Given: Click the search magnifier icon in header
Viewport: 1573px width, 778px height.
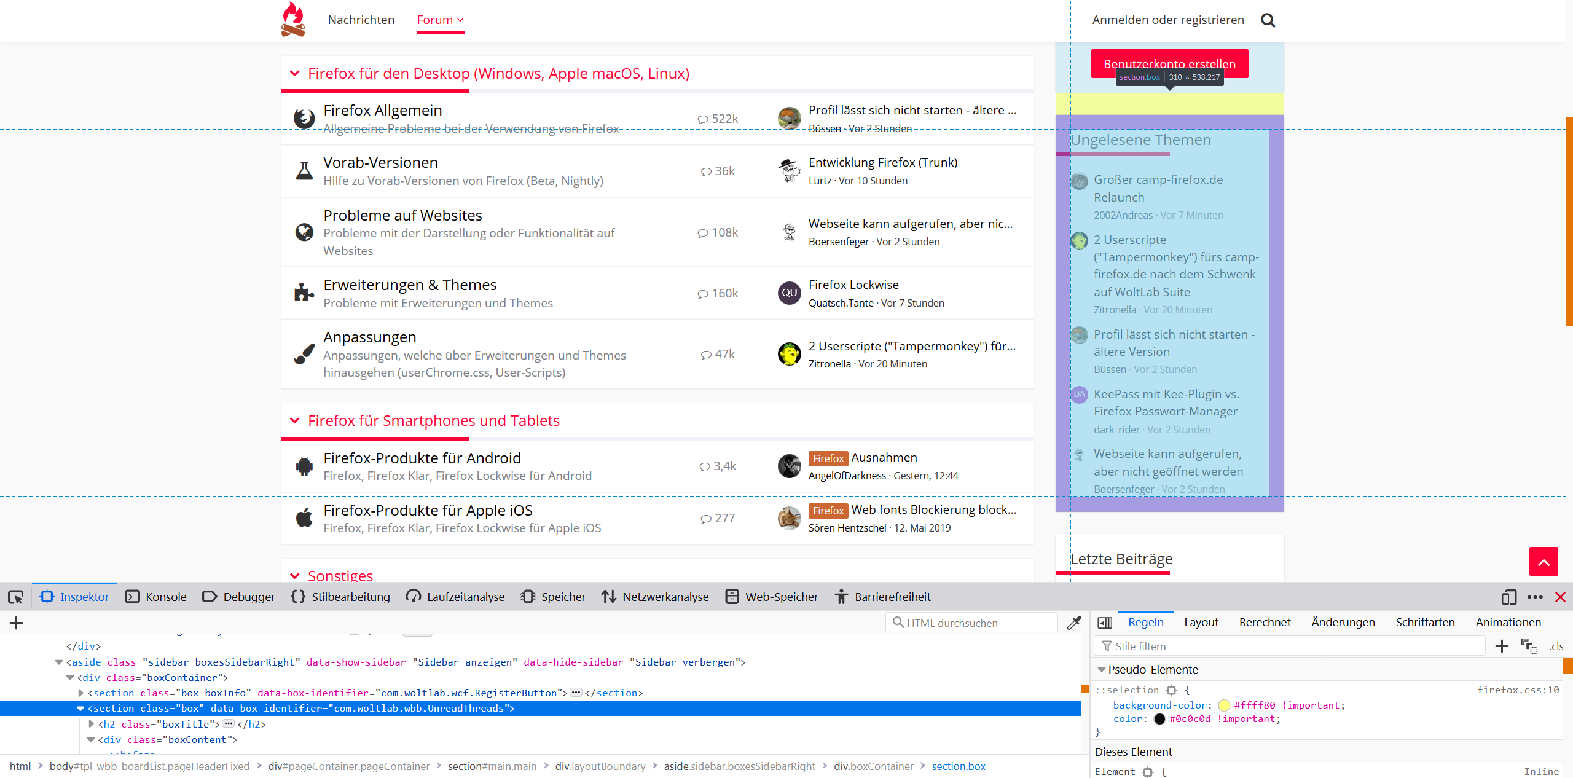Looking at the screenshot, I should point(1268,20).
